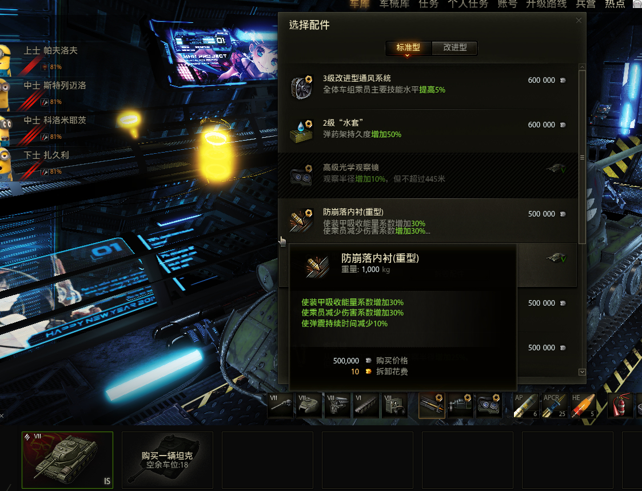Image resolution: width=642 pixels, height=491 pixels.
Task: Switch to the 改进型 tab
Action: pyautogui.click(x=455, y=47)
